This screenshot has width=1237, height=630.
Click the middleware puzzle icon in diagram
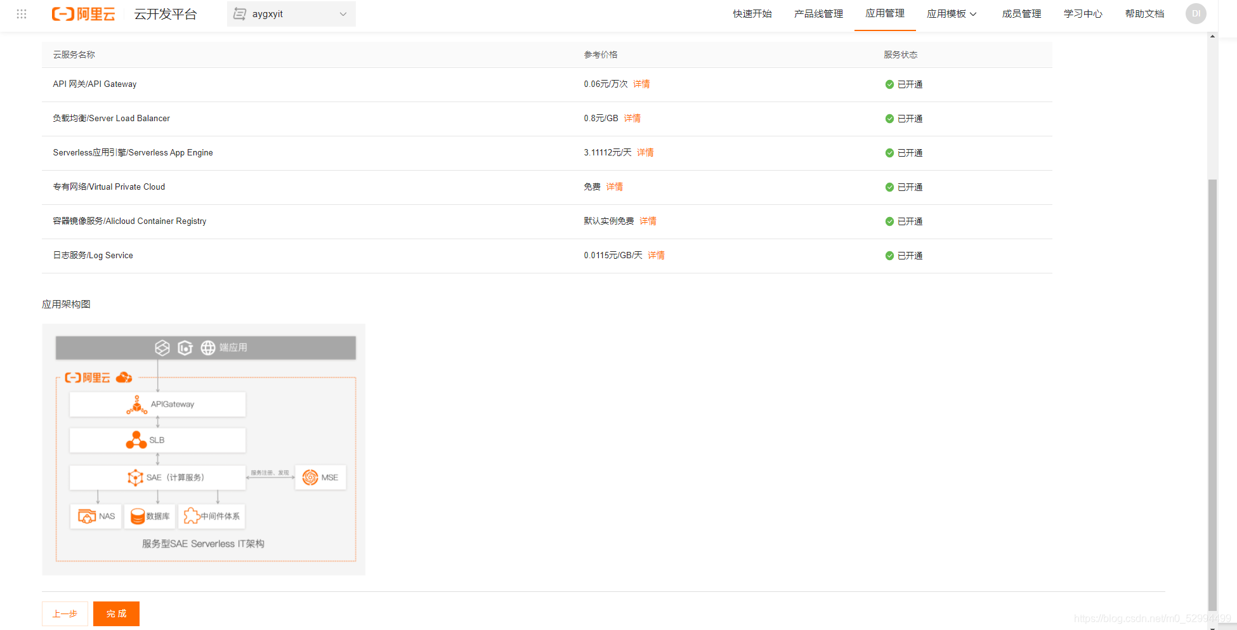192,516
